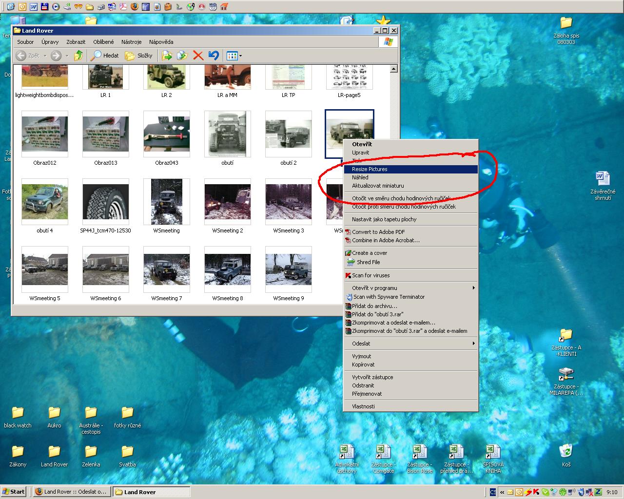Toggle the Složky folders pane button
Viewport: 624px width, 499px height.
coord(139,56)
